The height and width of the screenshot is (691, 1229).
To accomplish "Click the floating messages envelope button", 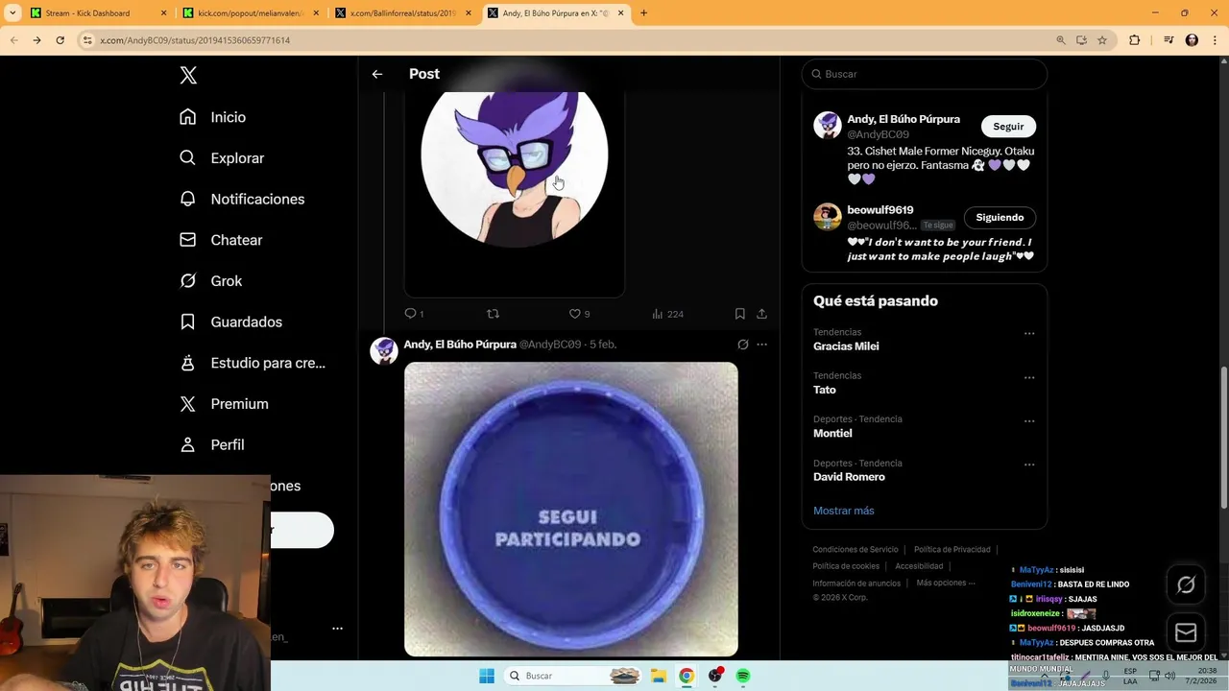I will point(1186,632).
